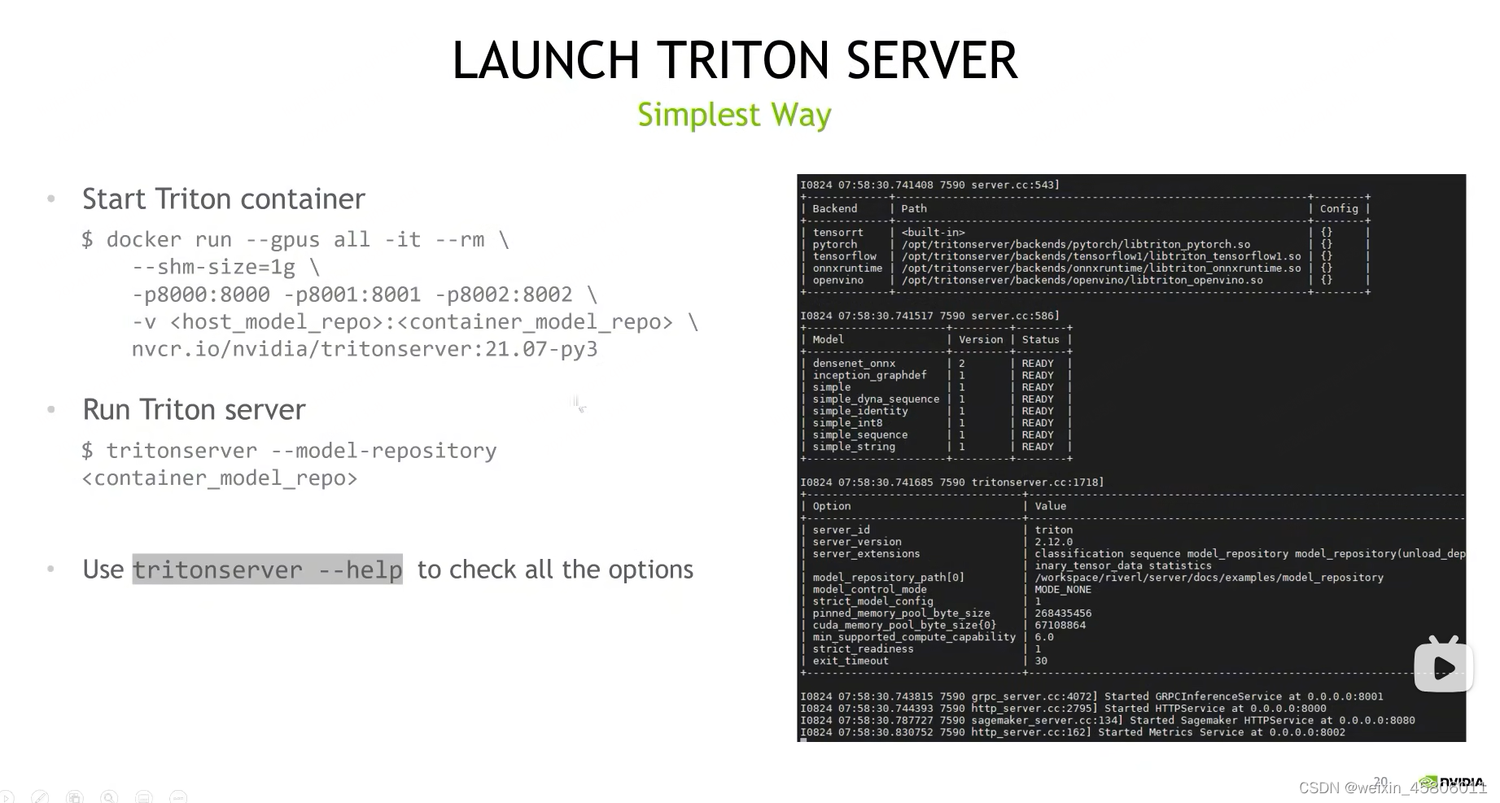Click the 'Version' column header

click(981, 339)
